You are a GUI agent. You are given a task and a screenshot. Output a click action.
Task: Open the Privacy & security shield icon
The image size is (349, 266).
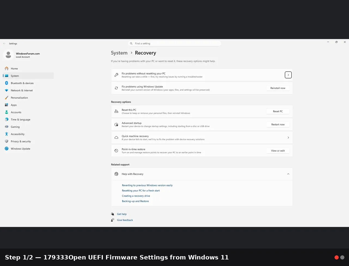point(7,141)
